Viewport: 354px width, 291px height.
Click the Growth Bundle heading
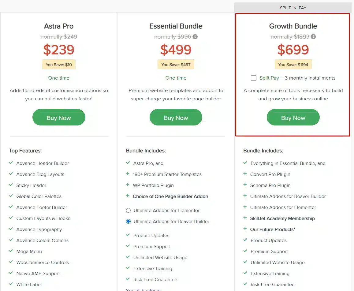[293, 26]
